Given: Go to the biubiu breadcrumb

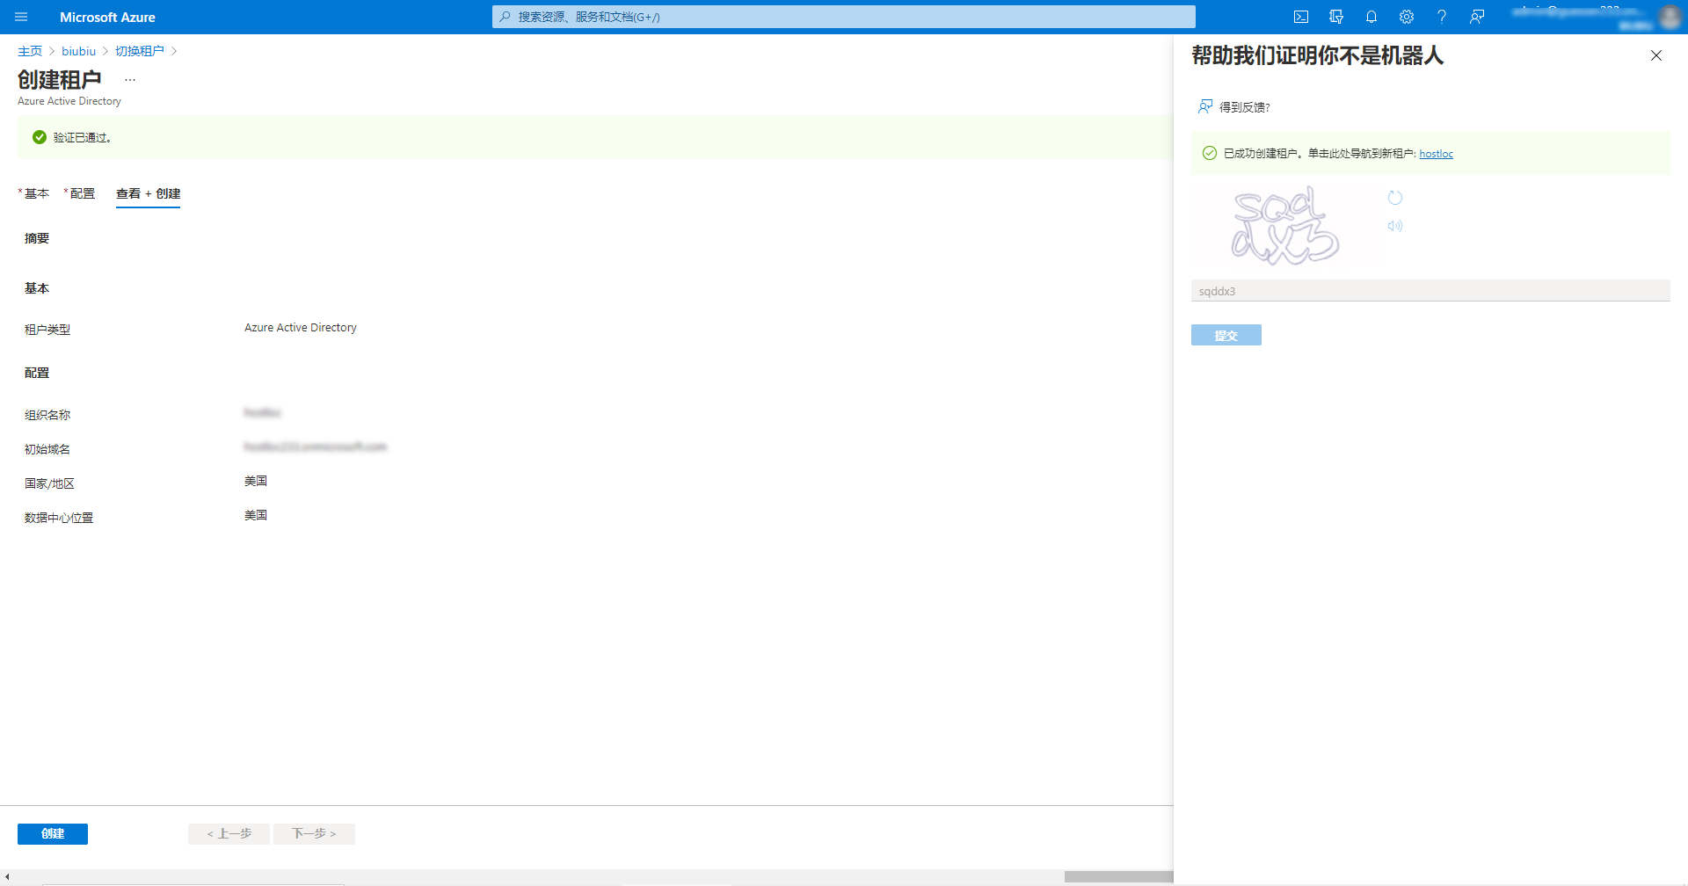Looking at the screenshot, I should coord(79,51).
